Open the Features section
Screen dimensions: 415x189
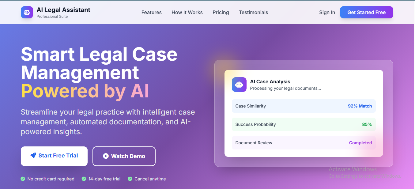click(x=151, y=12)
